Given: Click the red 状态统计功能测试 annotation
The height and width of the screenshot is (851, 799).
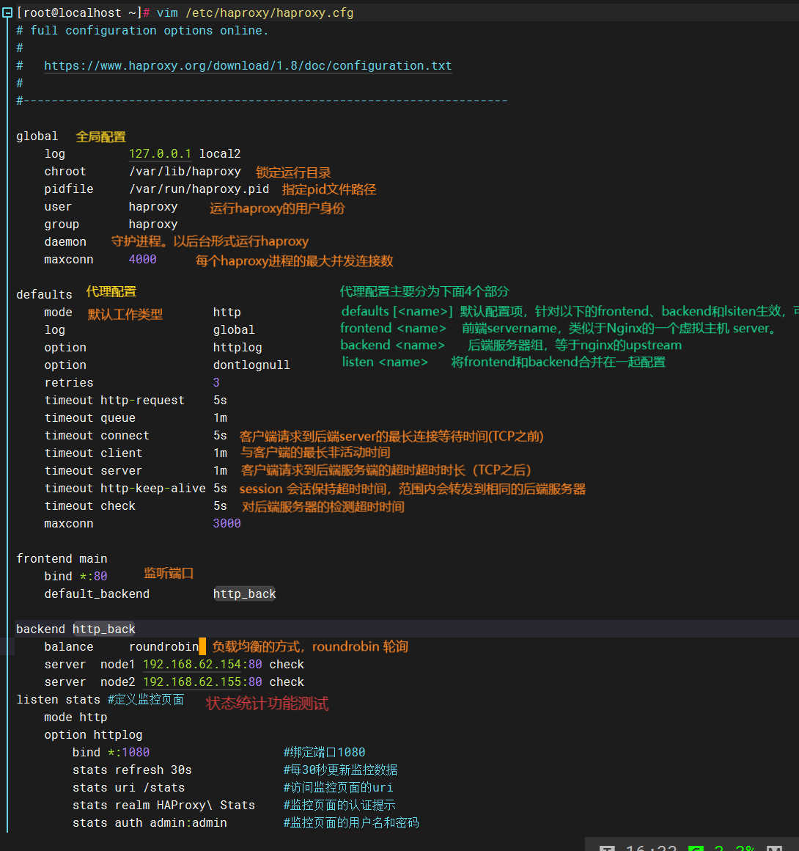Looking at the screenshot, I should [268, 704].
